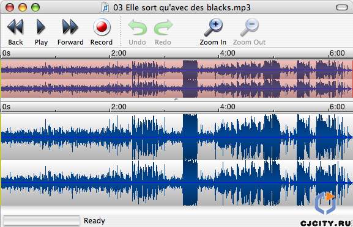
Task: Click the Back rewind icon
Action: pyautogui.click(x=15, y=27)
